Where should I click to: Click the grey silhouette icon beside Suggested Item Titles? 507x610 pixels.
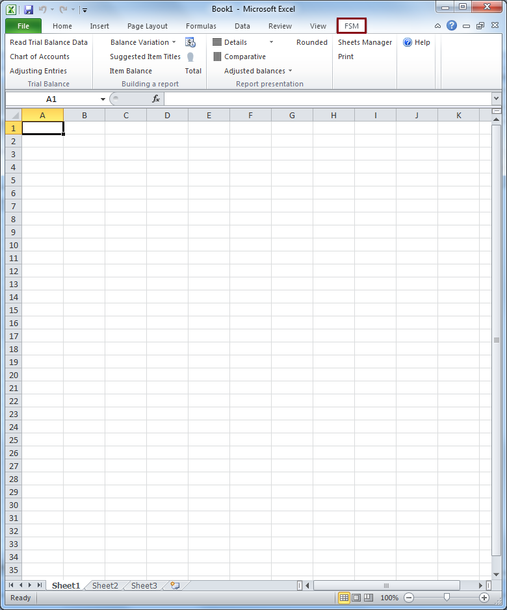pos(190,57)
